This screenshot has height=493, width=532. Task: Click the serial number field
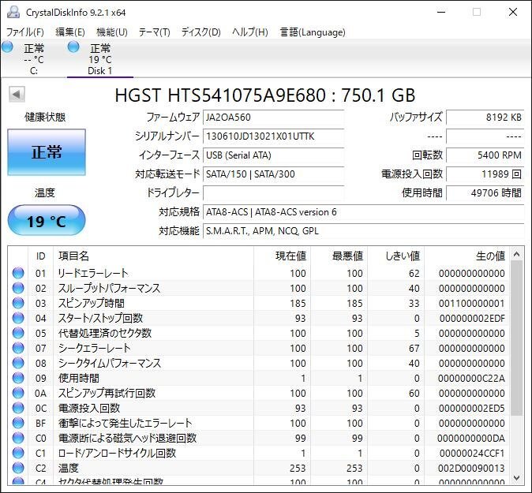(x=273, y=136)
